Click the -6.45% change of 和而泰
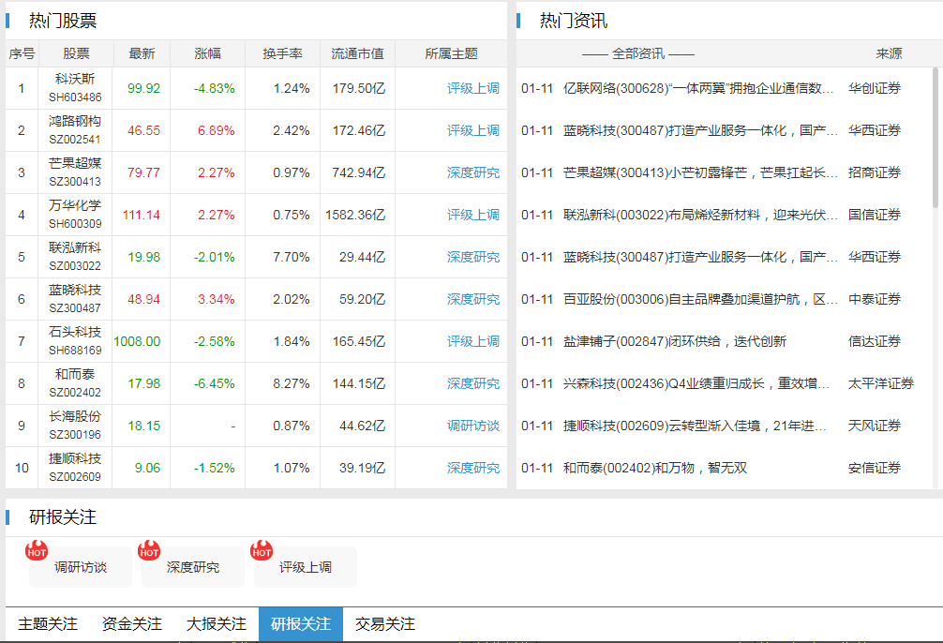943x643 pixels. (214, 383)
